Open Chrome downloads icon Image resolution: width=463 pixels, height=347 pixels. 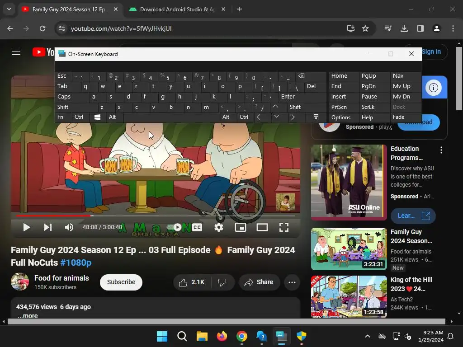(404, 28)
